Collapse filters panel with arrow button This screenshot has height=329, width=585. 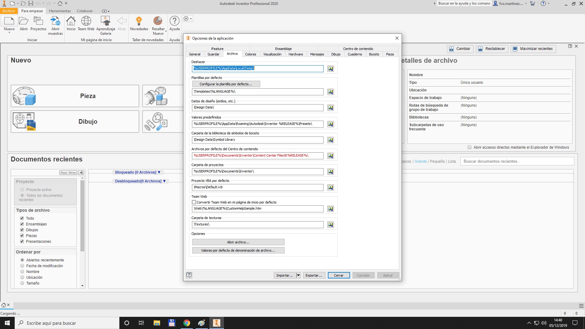pos(81,173)
